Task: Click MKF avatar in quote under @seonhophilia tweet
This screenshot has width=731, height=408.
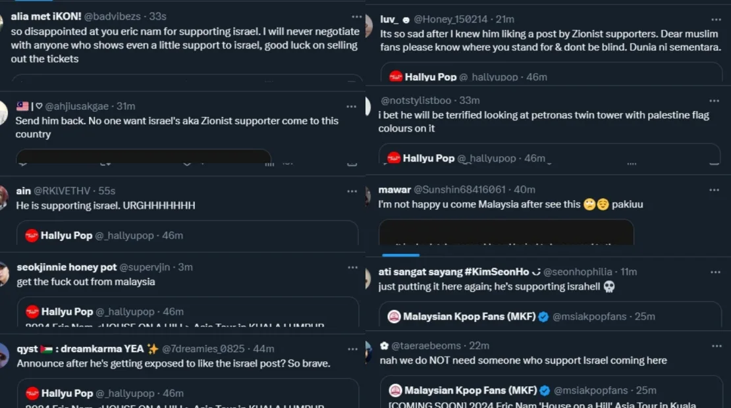Action: (x=394, y=317)
